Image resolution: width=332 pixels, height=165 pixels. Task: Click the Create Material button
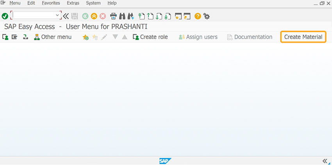click(x=303, y=37)
